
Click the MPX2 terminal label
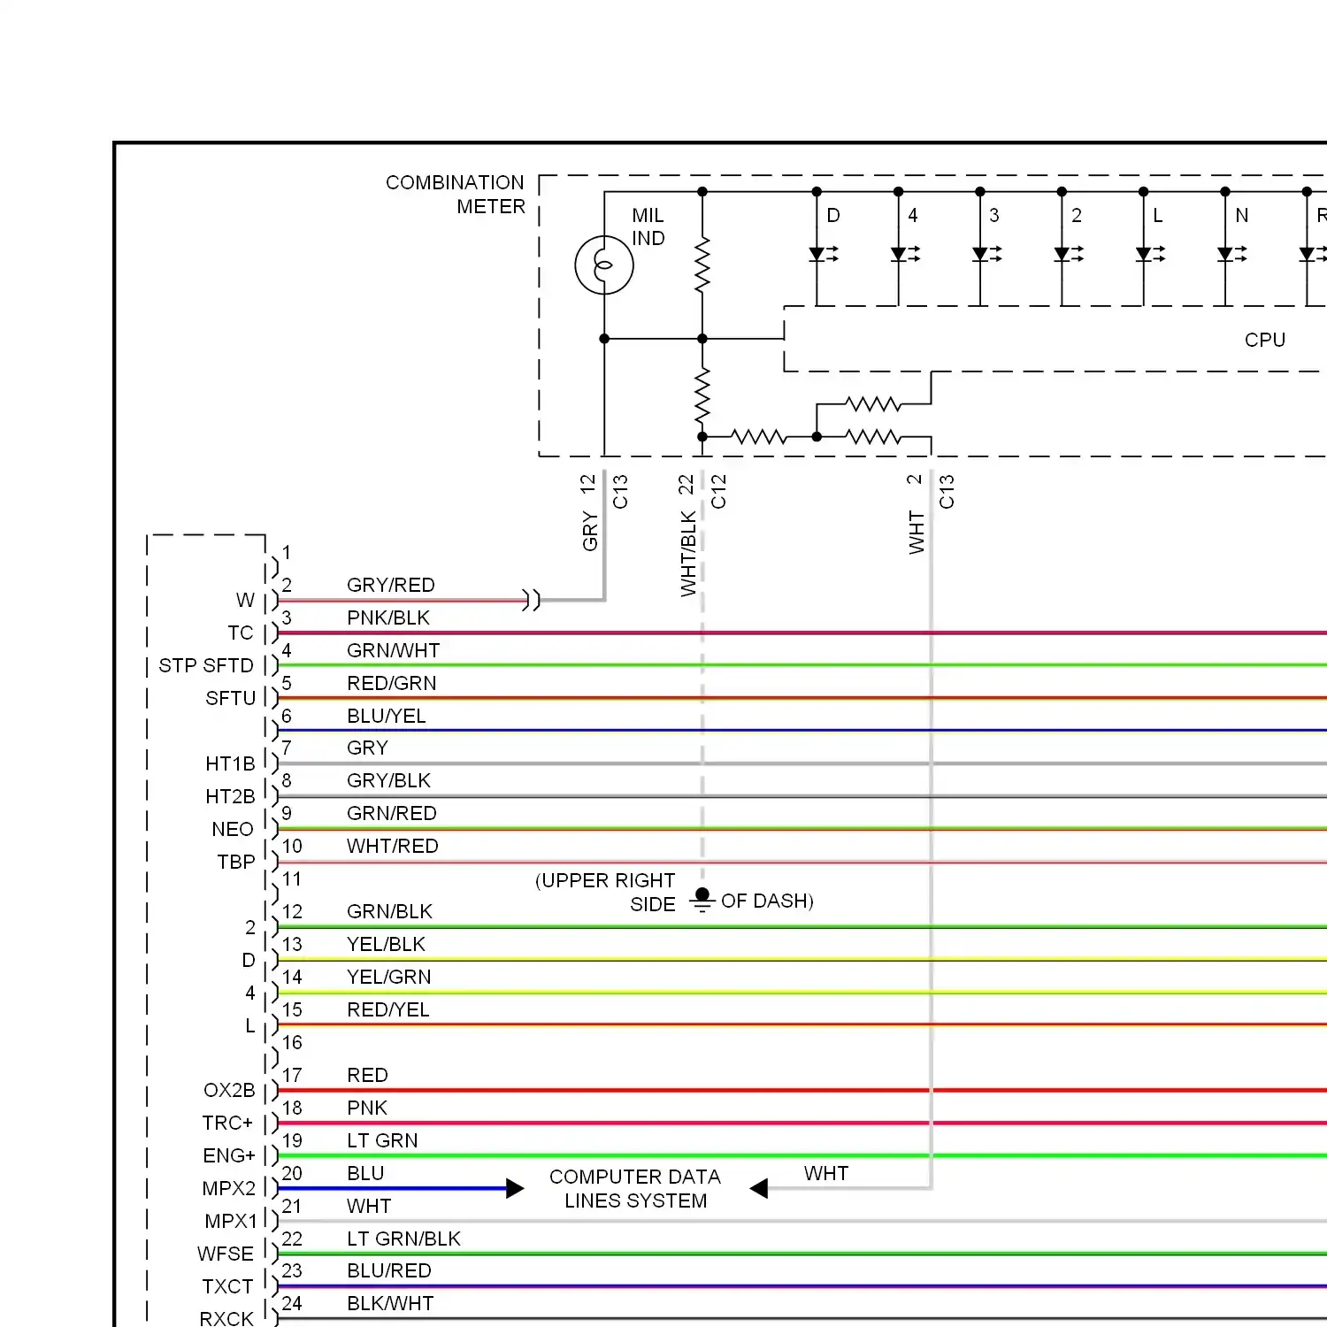tap(229, 1188)
